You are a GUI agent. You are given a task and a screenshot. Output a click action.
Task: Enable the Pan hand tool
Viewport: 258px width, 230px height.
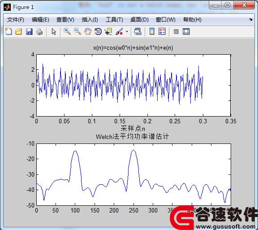tap(88, 31)
